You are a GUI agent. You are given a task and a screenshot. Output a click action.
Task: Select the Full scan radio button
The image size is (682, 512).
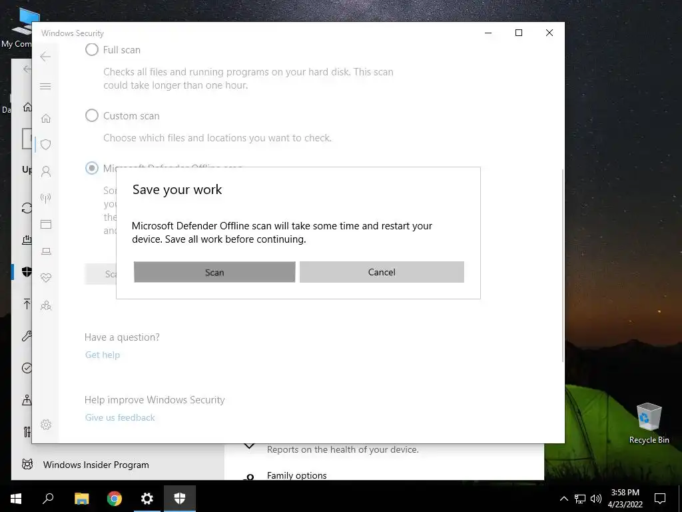pyautogui.click(x=92, y=49)
